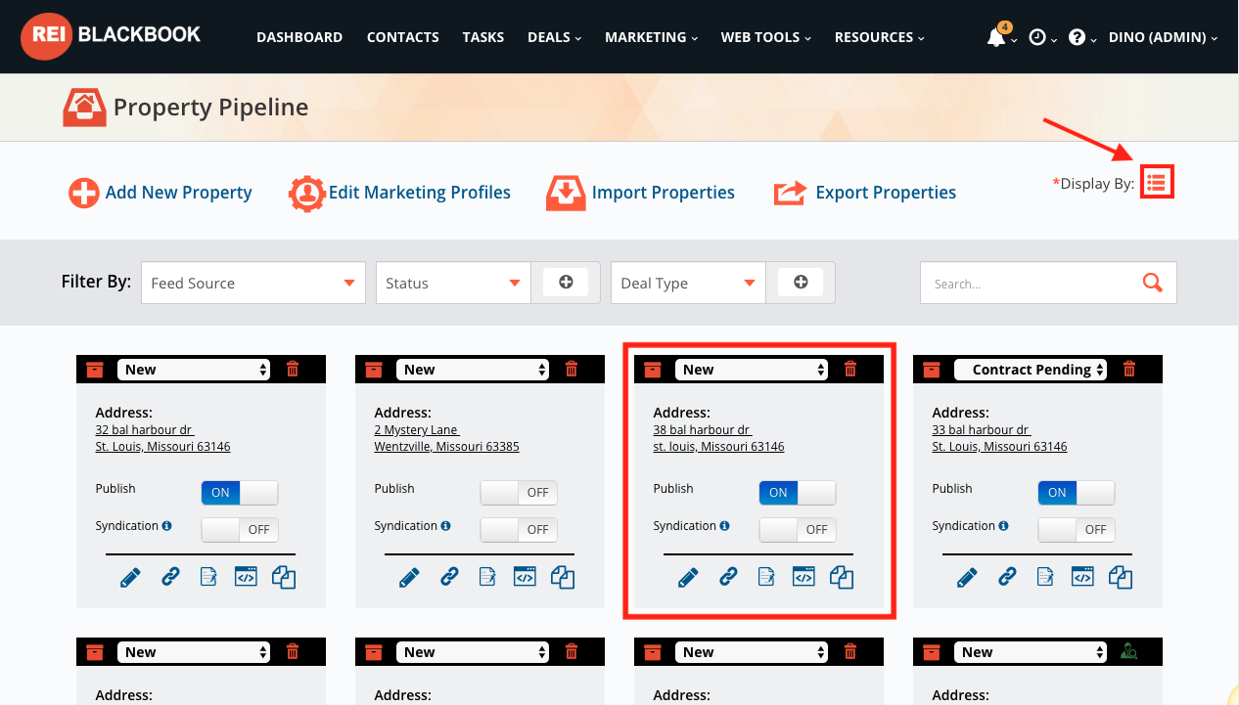Click the REI BlackBook logo
Image resolution: width=1239 pixels, height=705 pixels.
[111, 36]
